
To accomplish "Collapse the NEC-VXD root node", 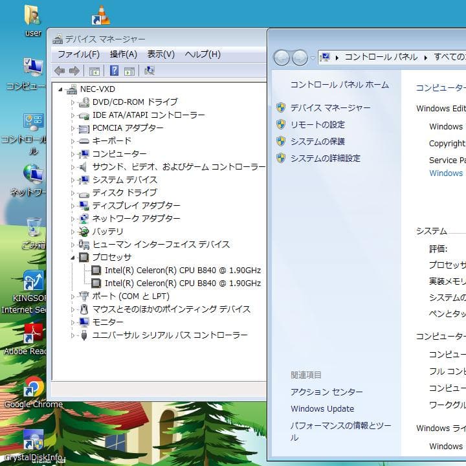I will pyautogui.click(x=60, y=89).
